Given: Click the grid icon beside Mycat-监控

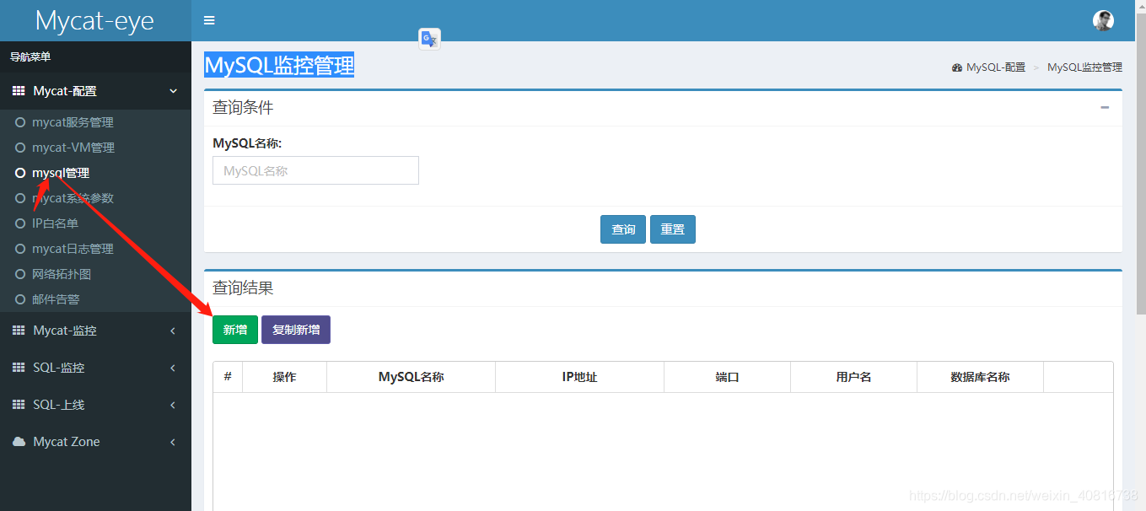Looking at the screenshot, I should point(19,331).
